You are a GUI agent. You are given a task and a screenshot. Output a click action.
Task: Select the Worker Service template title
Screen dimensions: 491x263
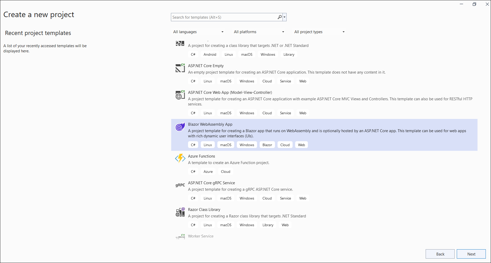[201, 236]
